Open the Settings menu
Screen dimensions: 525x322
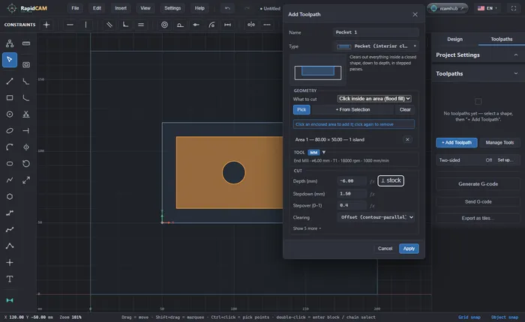point(172,8)
